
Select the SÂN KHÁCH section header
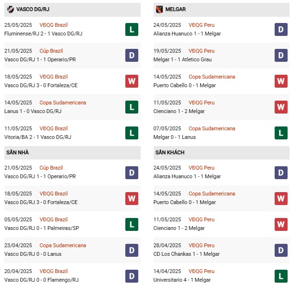(x=169, y=152)
